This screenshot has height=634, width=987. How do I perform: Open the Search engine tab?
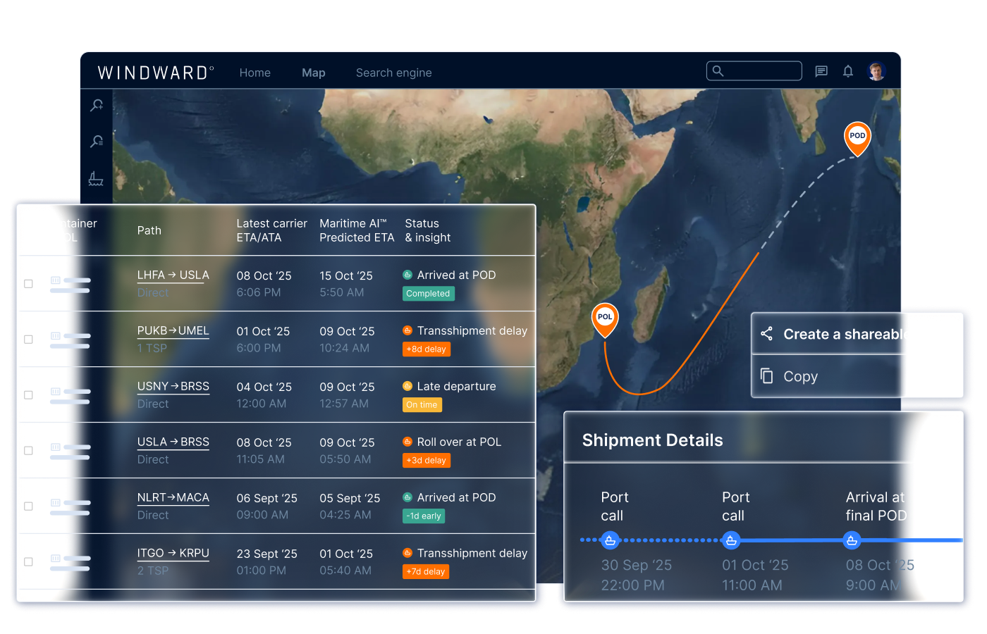393,73
